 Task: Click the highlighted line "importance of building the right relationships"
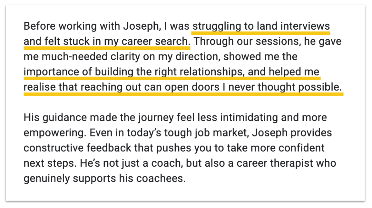(x=132, y=72)
